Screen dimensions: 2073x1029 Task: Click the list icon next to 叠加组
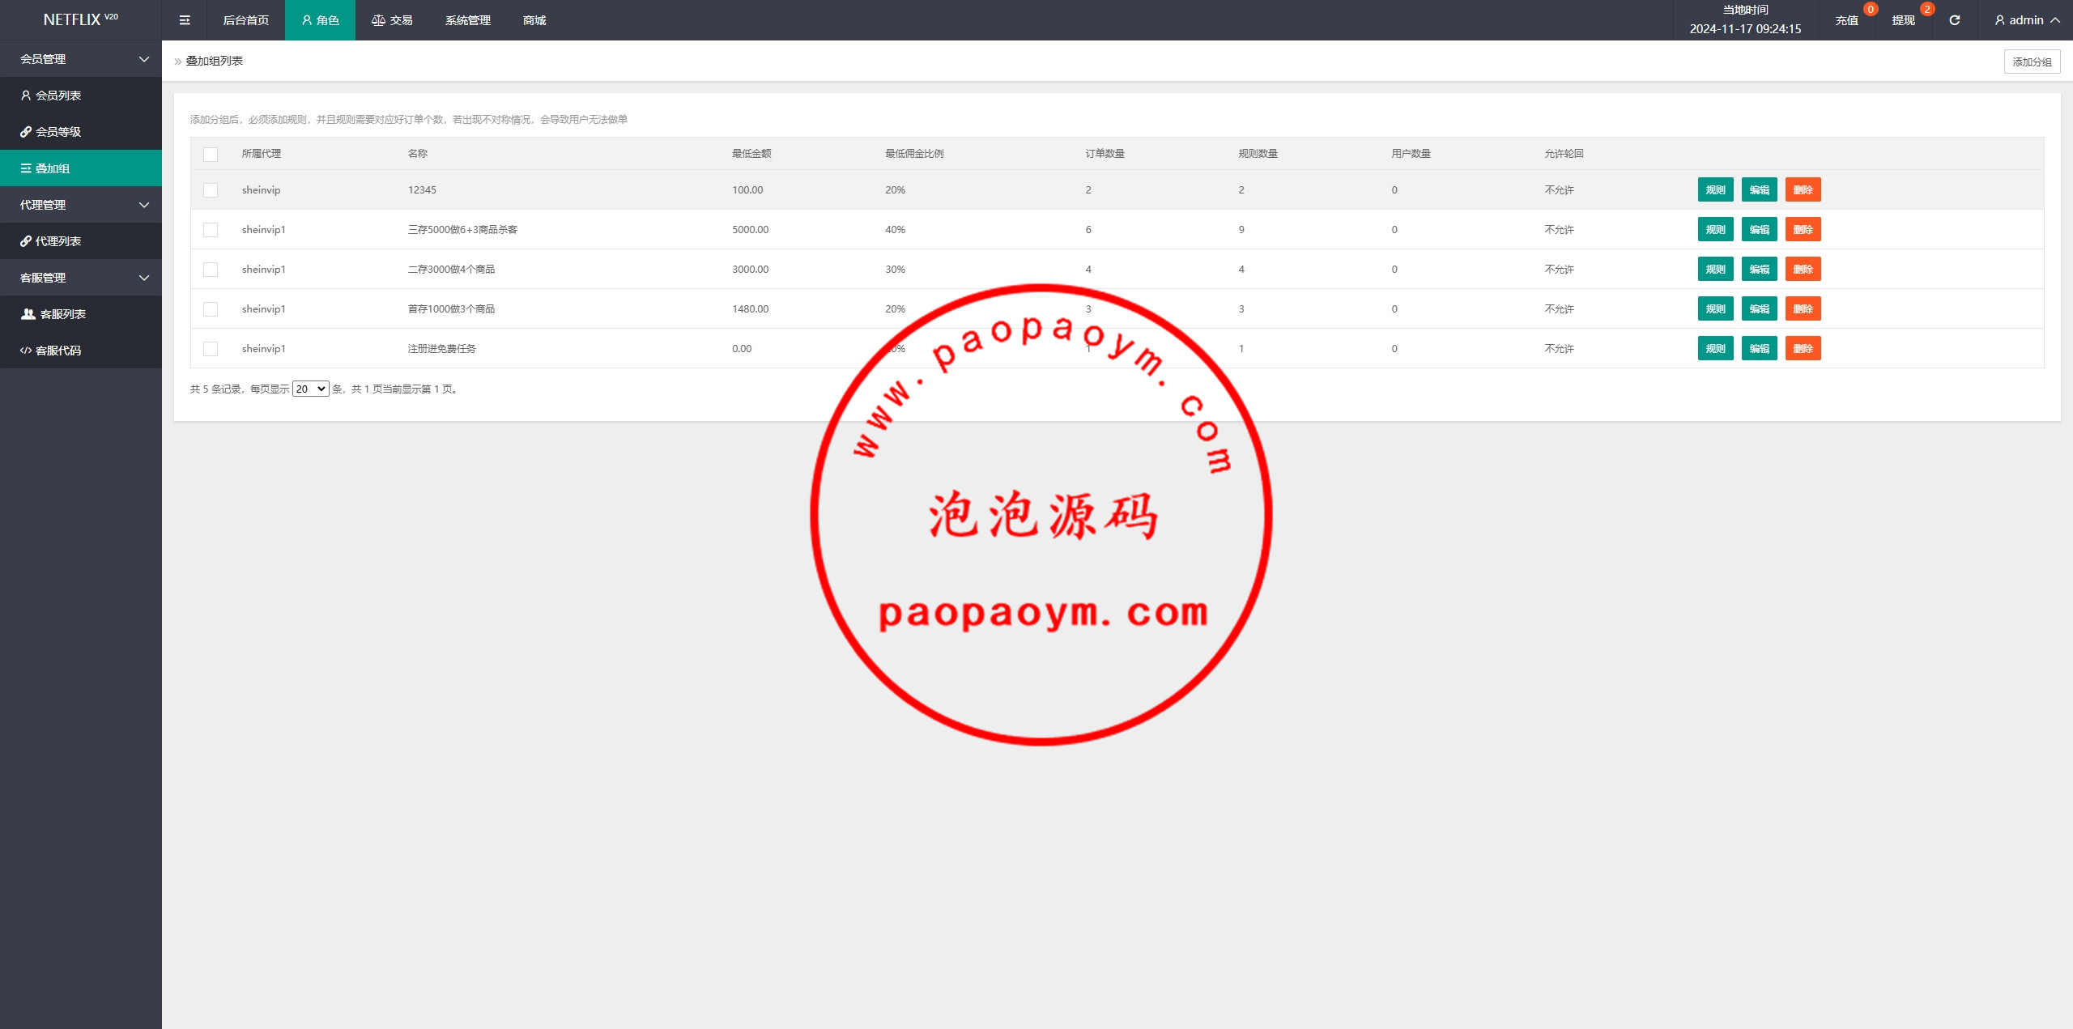coord(26,168)
